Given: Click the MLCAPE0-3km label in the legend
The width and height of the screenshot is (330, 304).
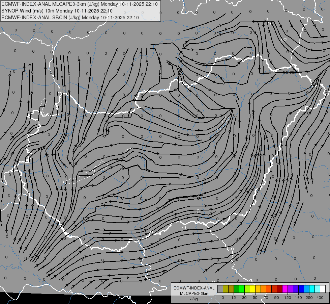Looking at the screenshot, I should (x=194, y=294).
